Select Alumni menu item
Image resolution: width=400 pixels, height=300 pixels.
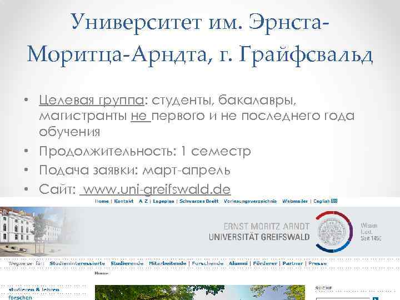coord(238,263)
